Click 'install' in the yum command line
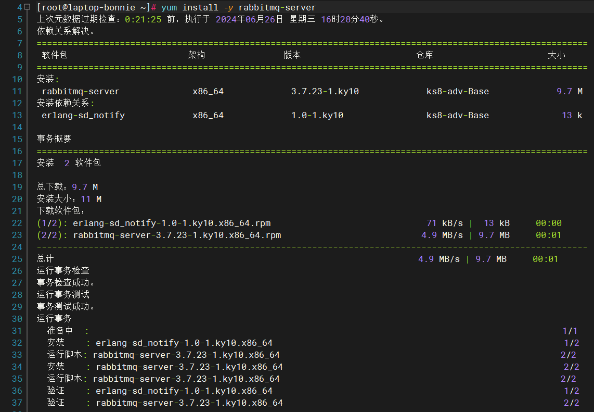This screenshot has width=594, height=412. pyautogui.click(x=200, y=8)
